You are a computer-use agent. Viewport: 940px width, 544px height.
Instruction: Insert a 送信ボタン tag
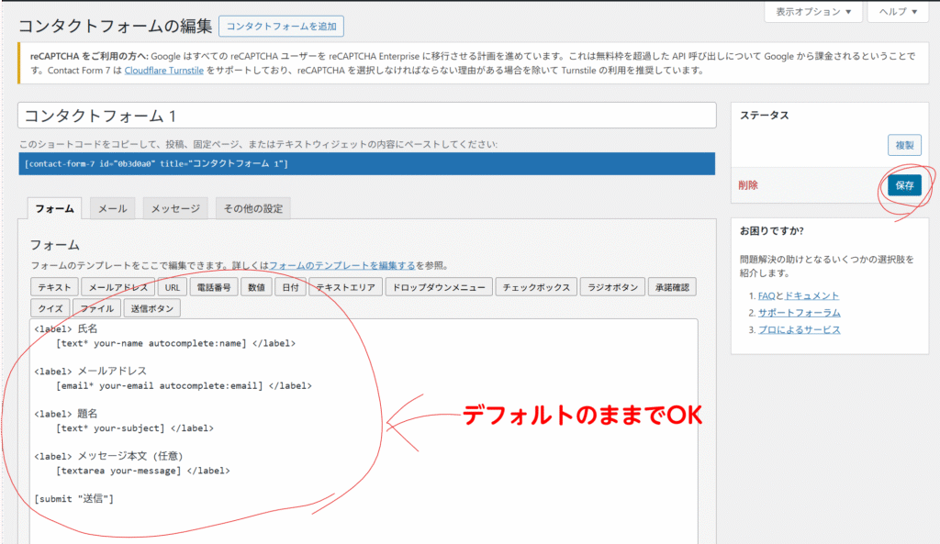[x=151, y=308]
